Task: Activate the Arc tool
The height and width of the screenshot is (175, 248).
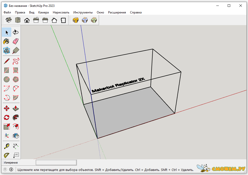Action: pyautogui.click(x=7, y=89)
